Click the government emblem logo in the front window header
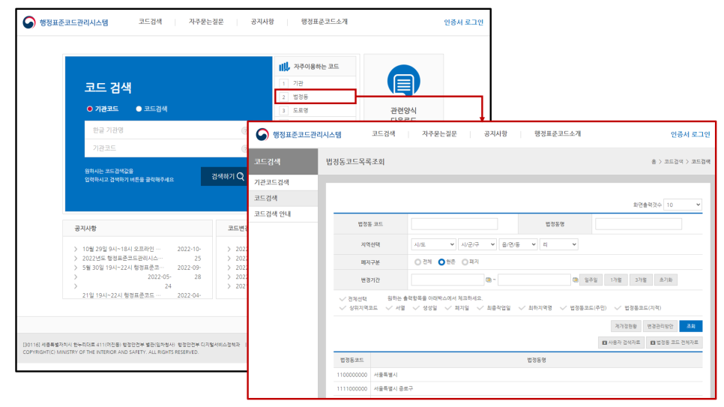Viewport: 724px width, 407px height. tap(262, 134)
